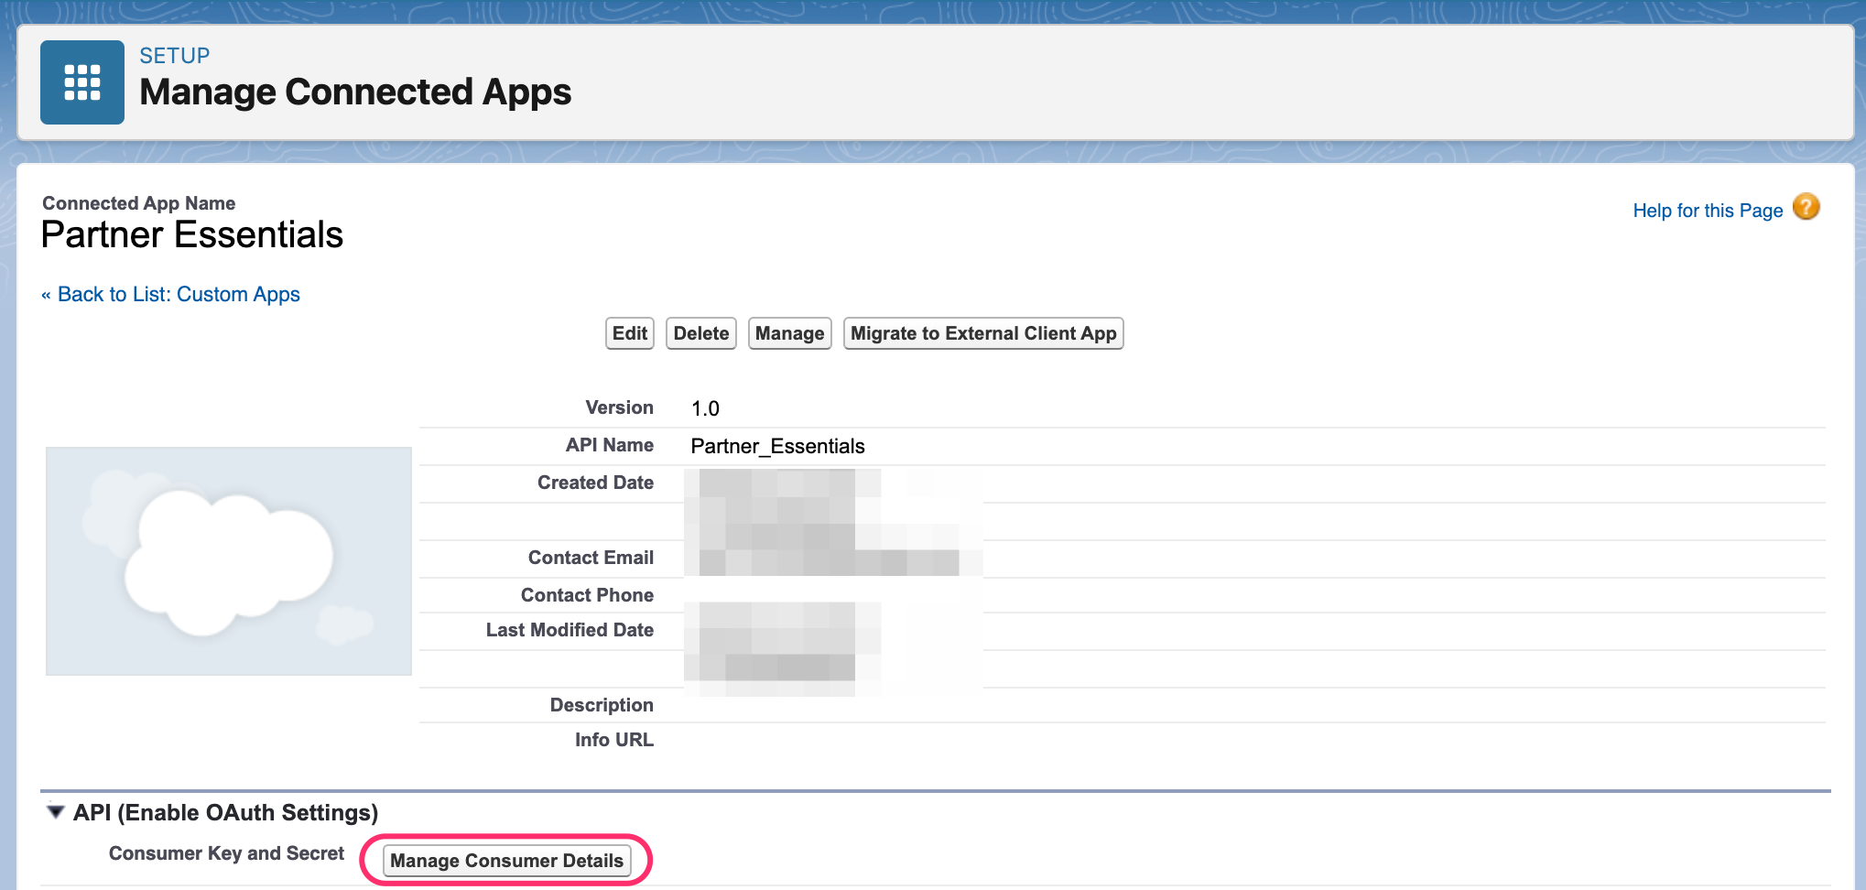Click the Version field label
The image size is (1866, 890).
620,407
